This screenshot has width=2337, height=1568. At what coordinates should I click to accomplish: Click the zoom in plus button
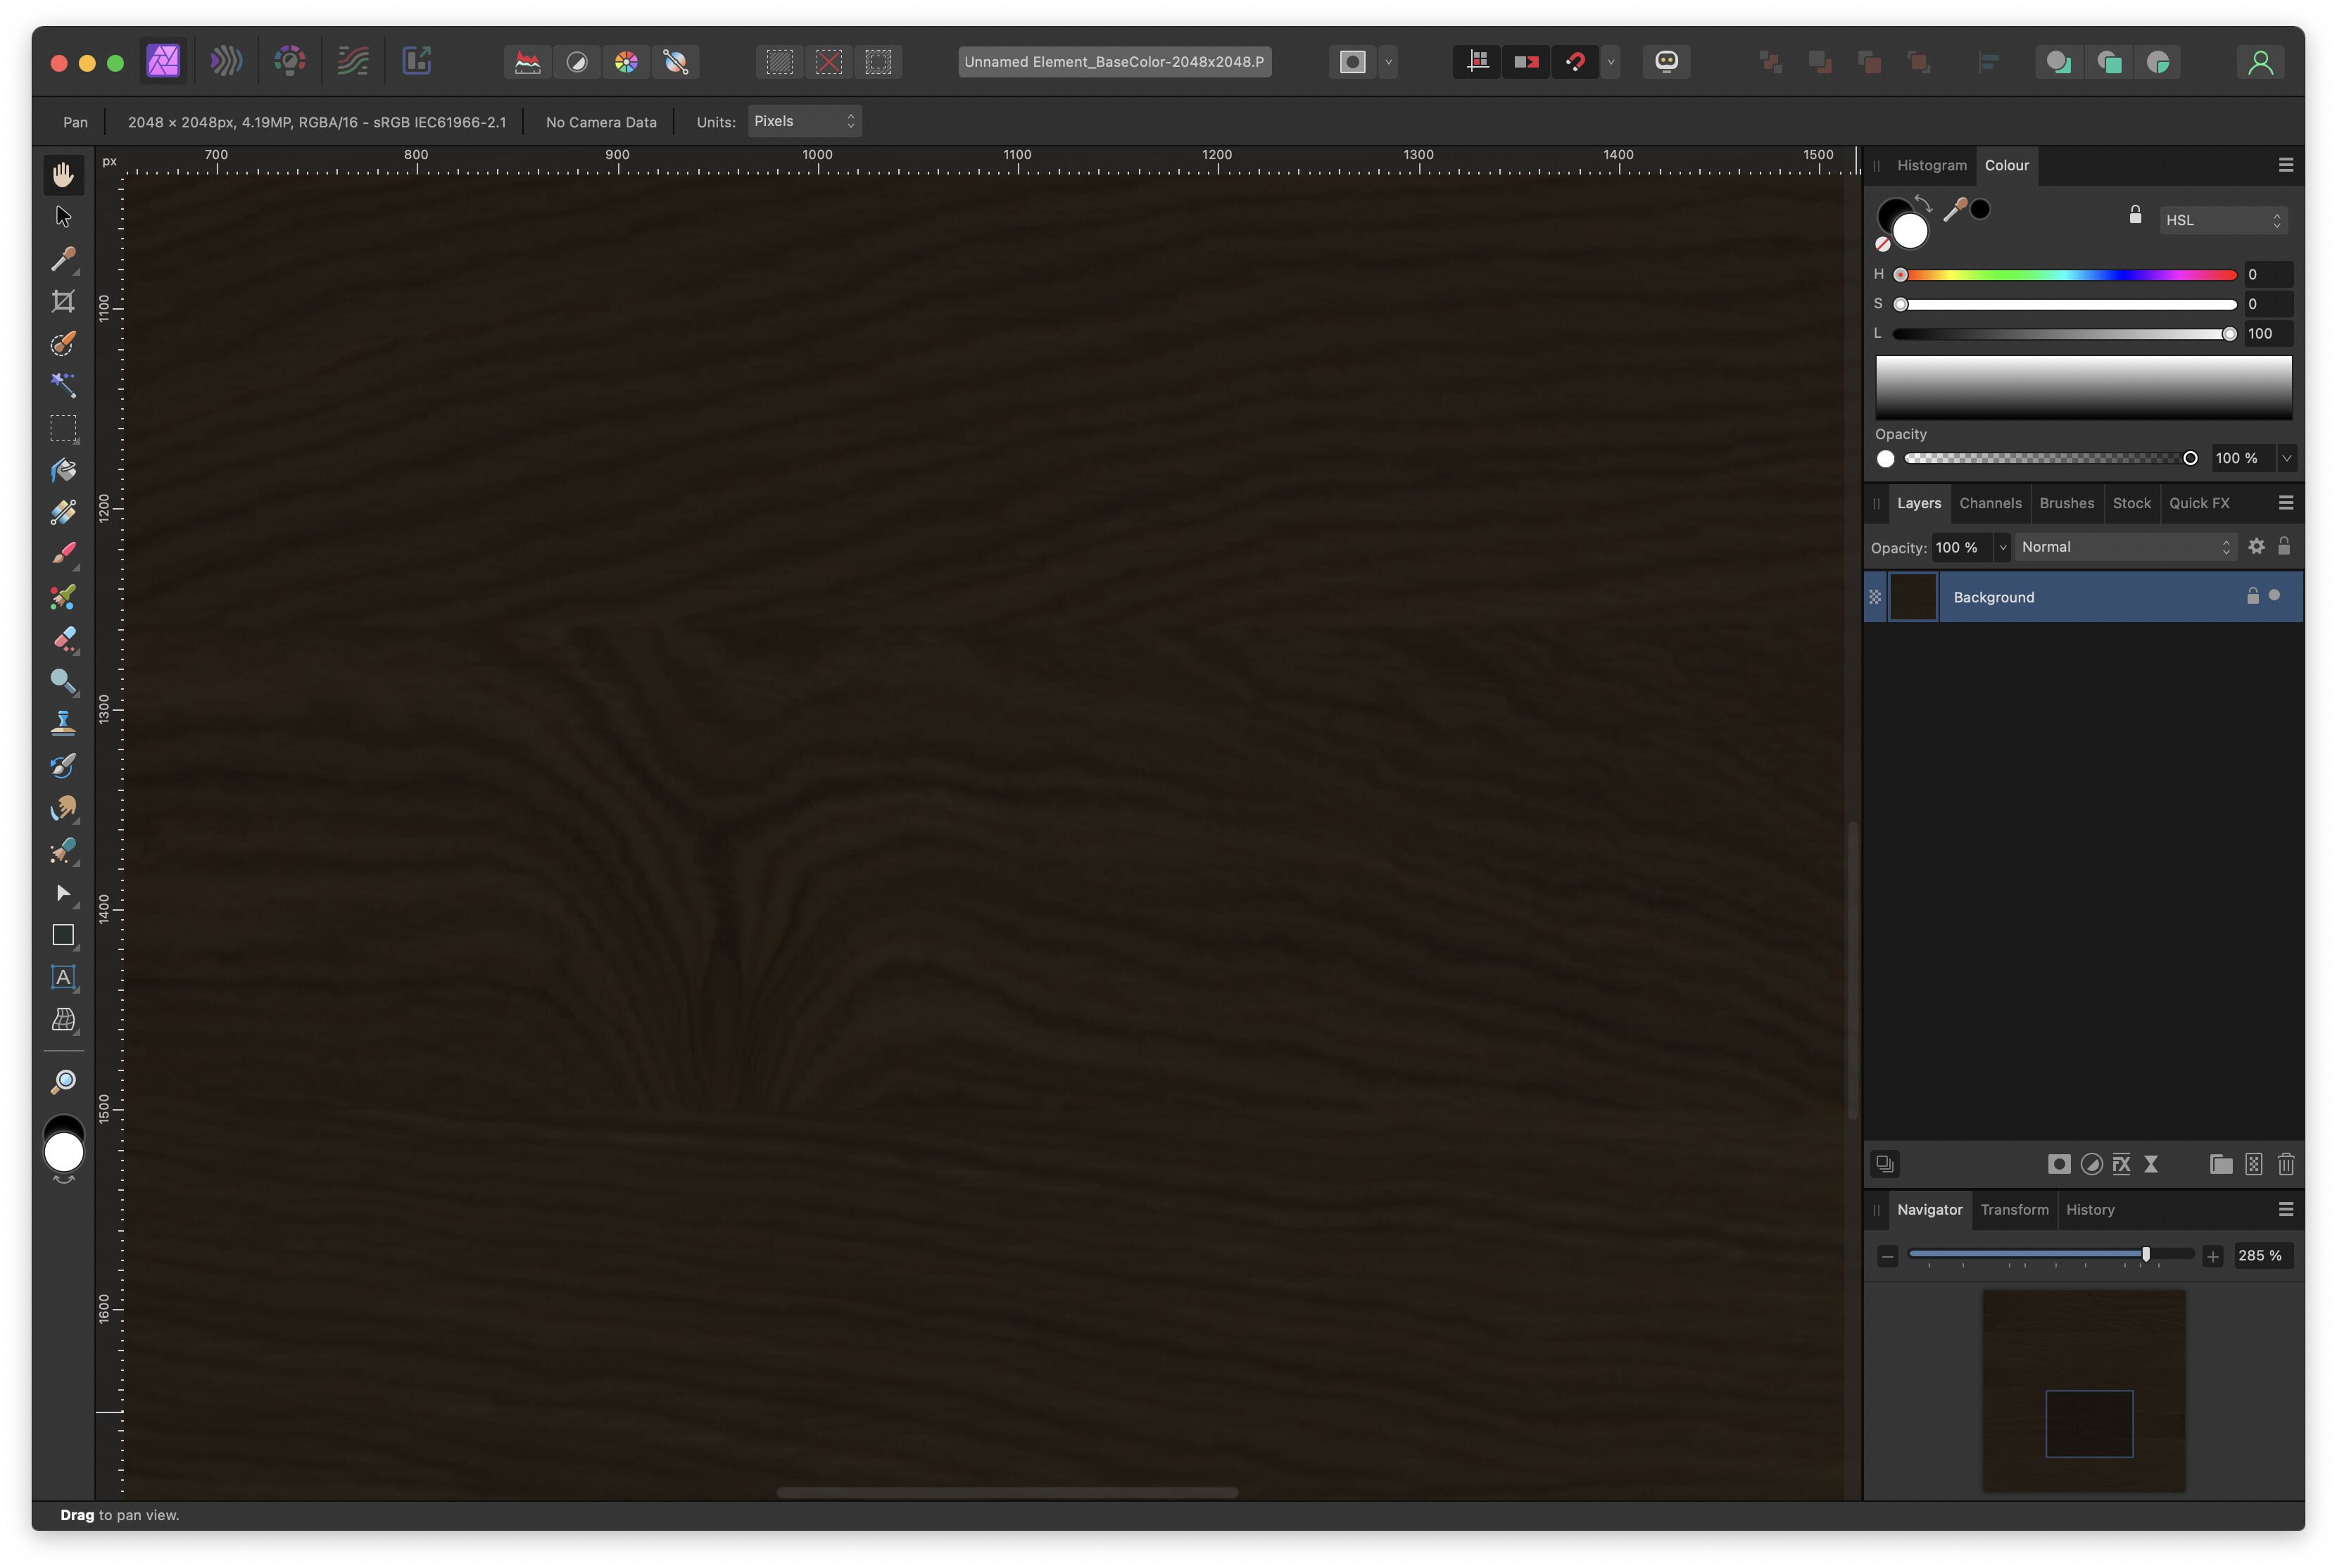point(2212,1256)
